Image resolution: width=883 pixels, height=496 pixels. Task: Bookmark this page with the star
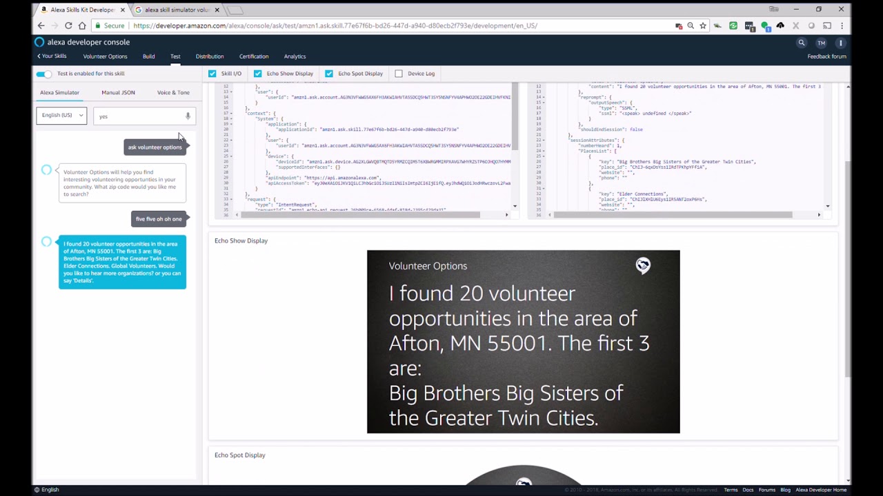point(703,25)
